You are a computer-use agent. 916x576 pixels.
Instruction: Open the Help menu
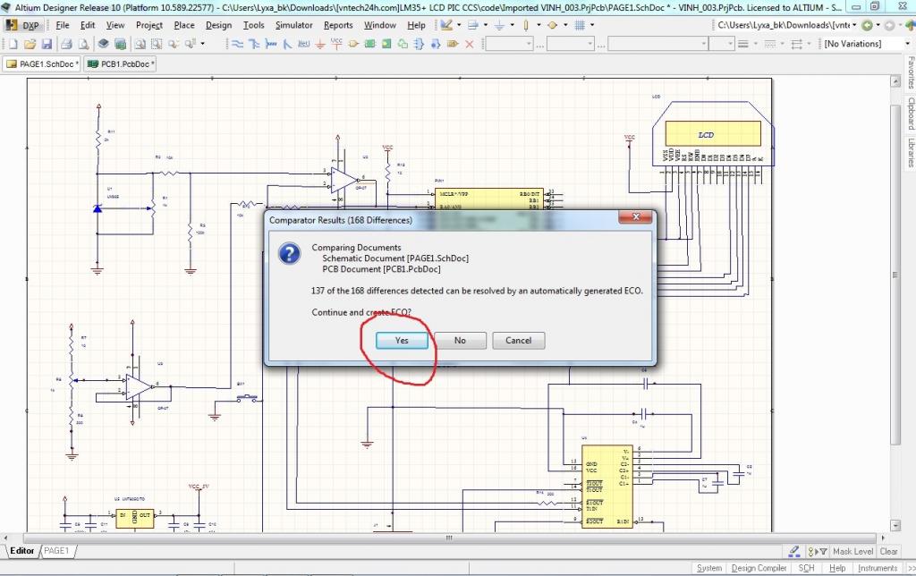pos(416,25)
